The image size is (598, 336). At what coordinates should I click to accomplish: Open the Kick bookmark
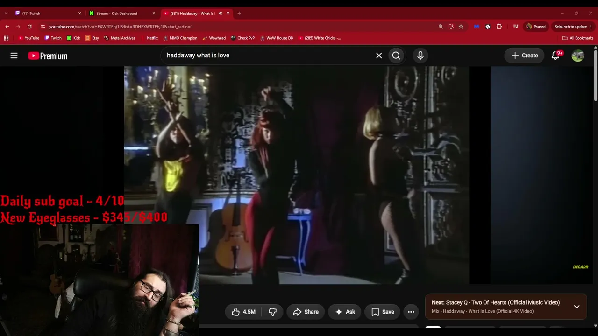74,38
